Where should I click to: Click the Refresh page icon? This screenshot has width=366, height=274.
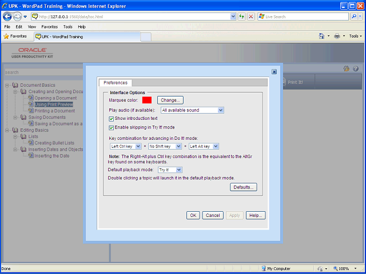click(x=241, y=17)
